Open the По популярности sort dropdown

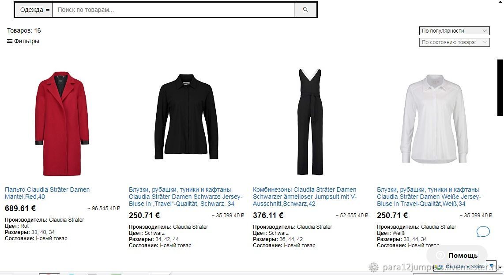(x=454, y=31)
